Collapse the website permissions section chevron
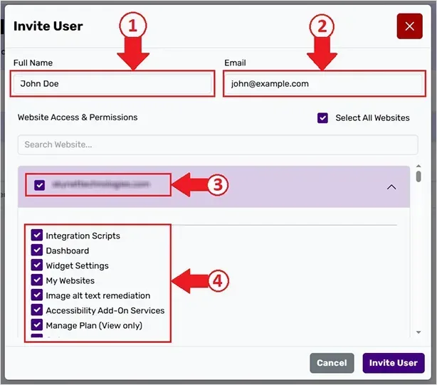 (391, 186)
